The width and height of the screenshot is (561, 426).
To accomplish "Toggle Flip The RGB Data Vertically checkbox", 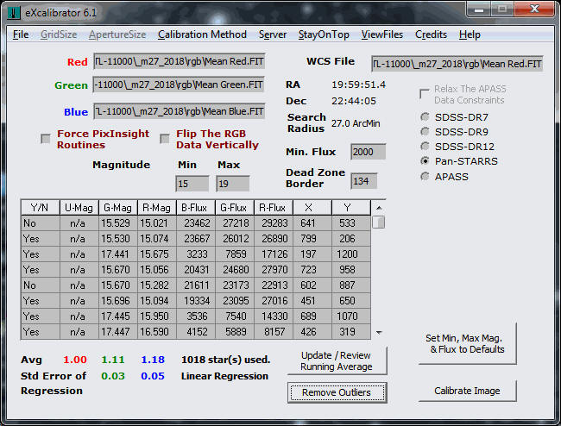I will [x=165, y=139].
